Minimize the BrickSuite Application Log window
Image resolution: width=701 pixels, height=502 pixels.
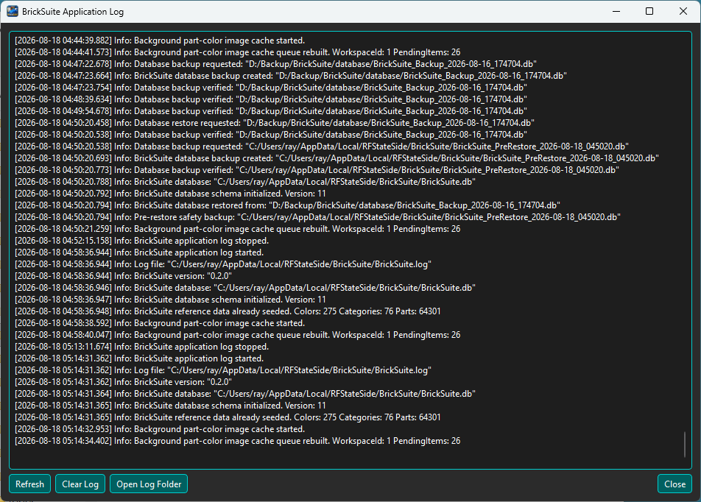tap(616, 11)
